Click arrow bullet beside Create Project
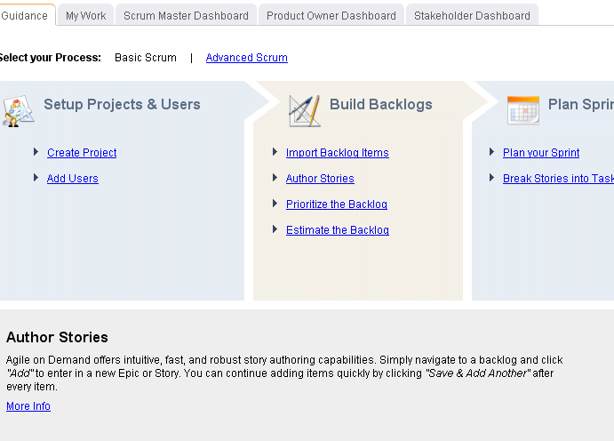This screenshot has height=441, width=614. 36,152
